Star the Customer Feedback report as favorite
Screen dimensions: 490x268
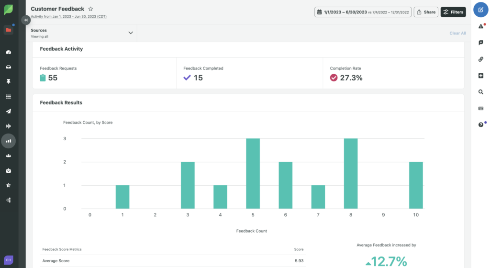click(x=91, y=9)
